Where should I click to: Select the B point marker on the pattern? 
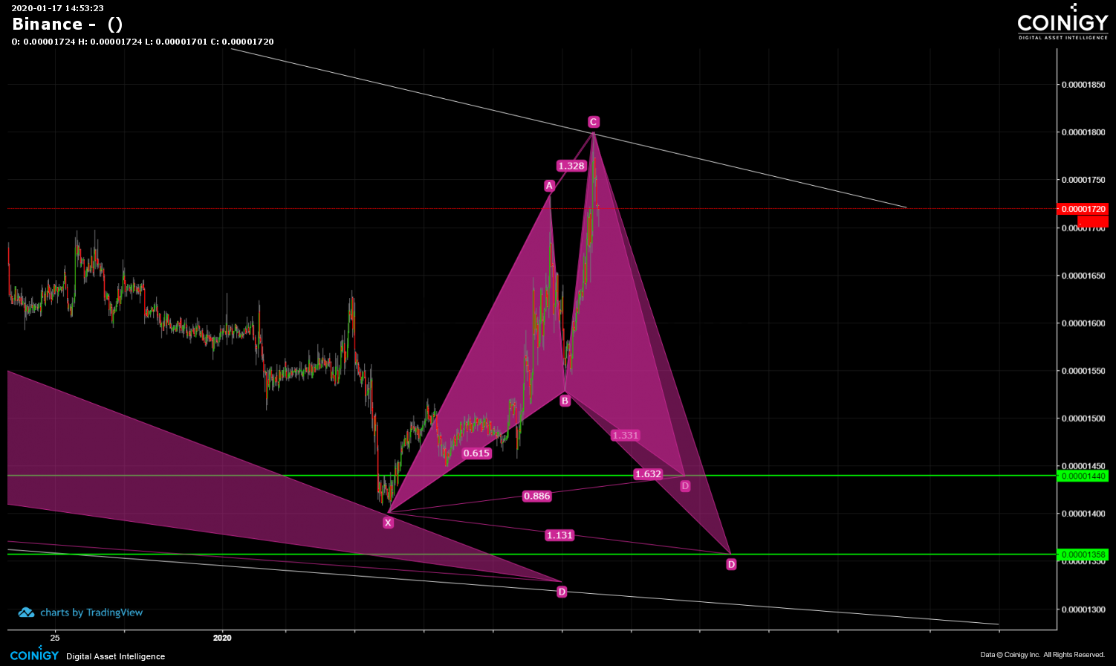[565, 401]
